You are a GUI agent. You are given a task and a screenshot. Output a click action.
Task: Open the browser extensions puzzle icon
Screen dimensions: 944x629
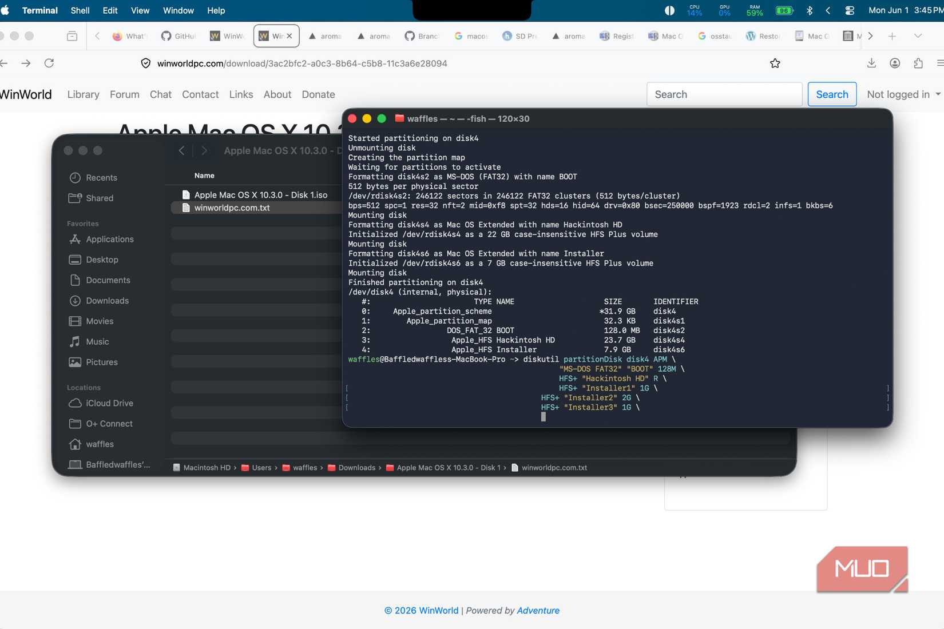(918, 63)
